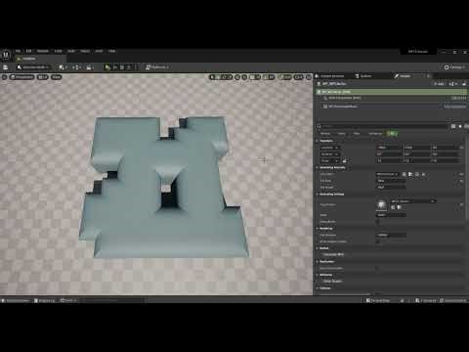Reset Location to default arrow
This screenshot has width=469, height=352.
(x=461, y=148)
